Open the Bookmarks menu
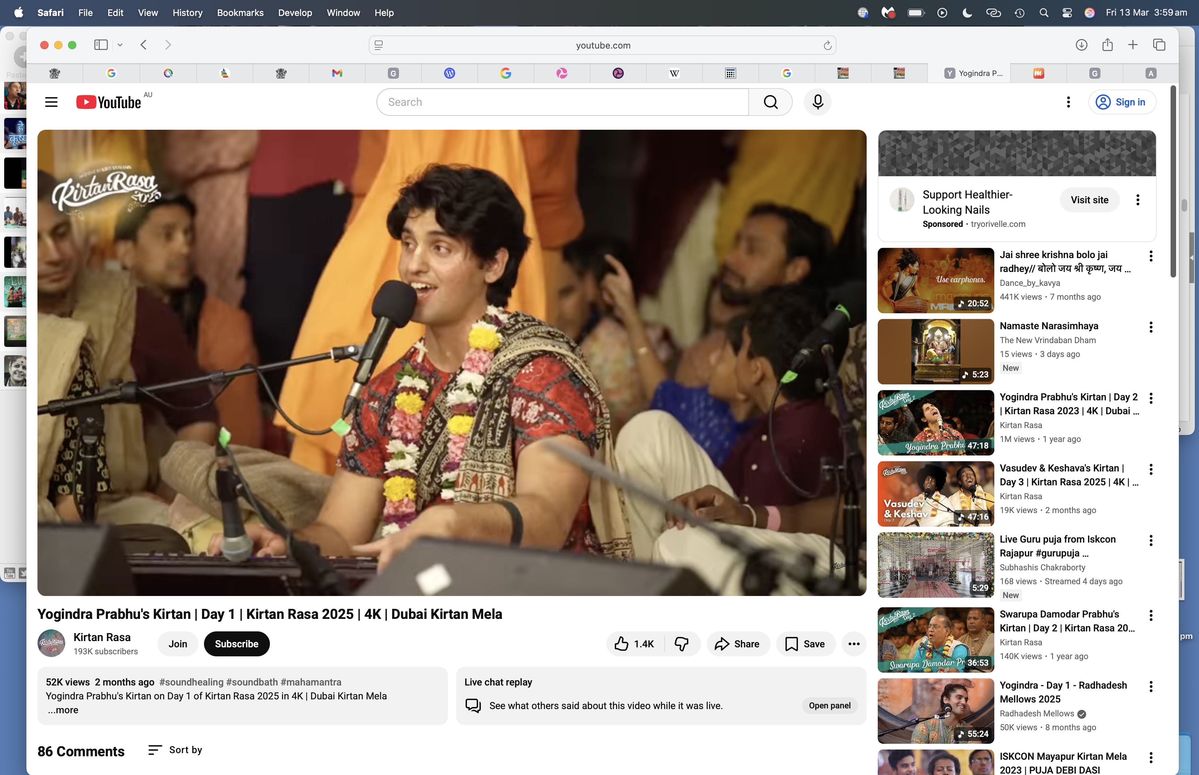The height and width of the screenshot is (775, 1199). coord(240,12)
